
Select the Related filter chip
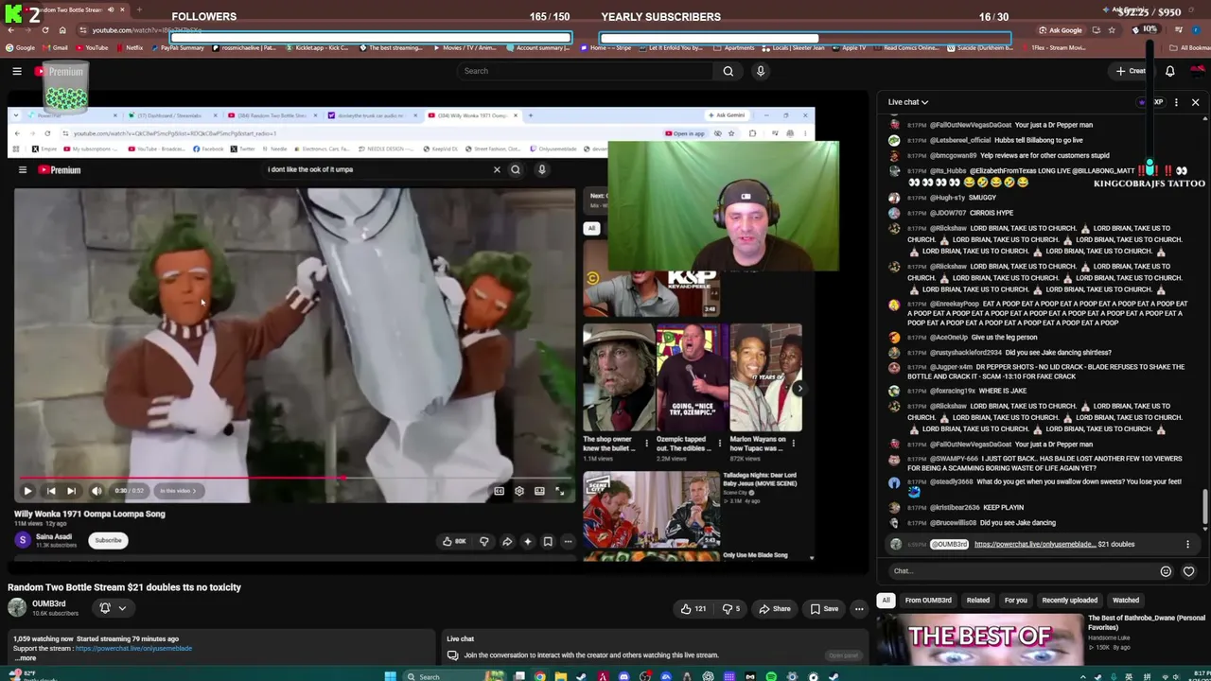click(978, 601)
